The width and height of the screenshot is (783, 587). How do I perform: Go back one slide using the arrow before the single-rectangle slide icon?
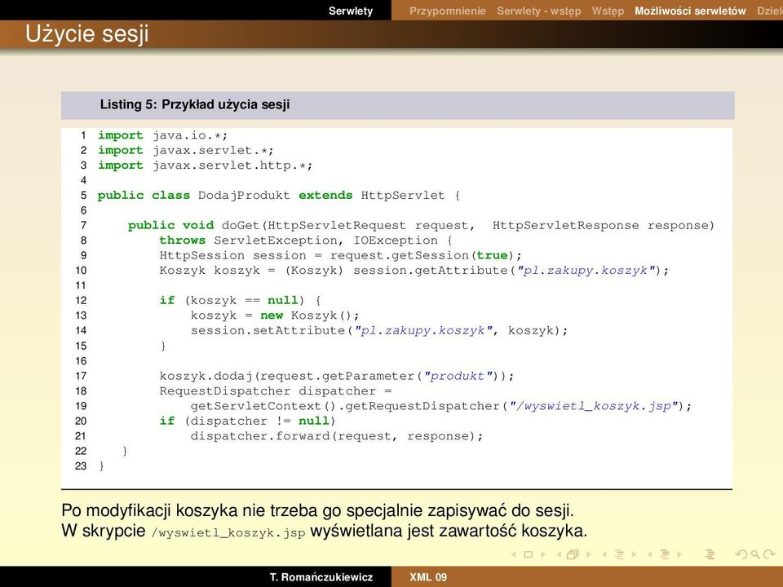click(513, 554)
